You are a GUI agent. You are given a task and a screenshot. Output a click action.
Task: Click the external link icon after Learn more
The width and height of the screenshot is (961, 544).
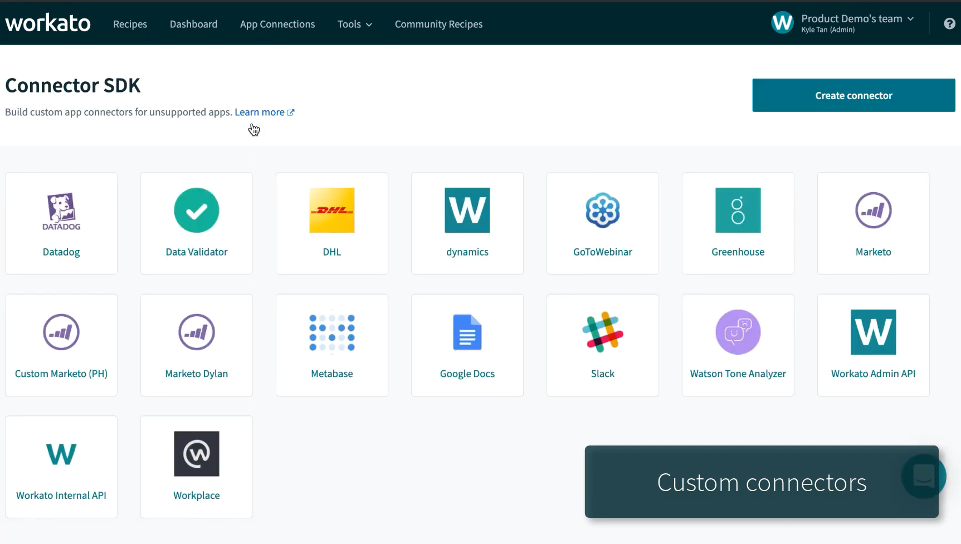[290, 112]
